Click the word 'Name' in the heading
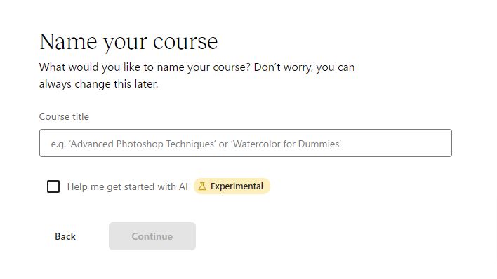This screenshot has height=279, width=497. point(68,41)
